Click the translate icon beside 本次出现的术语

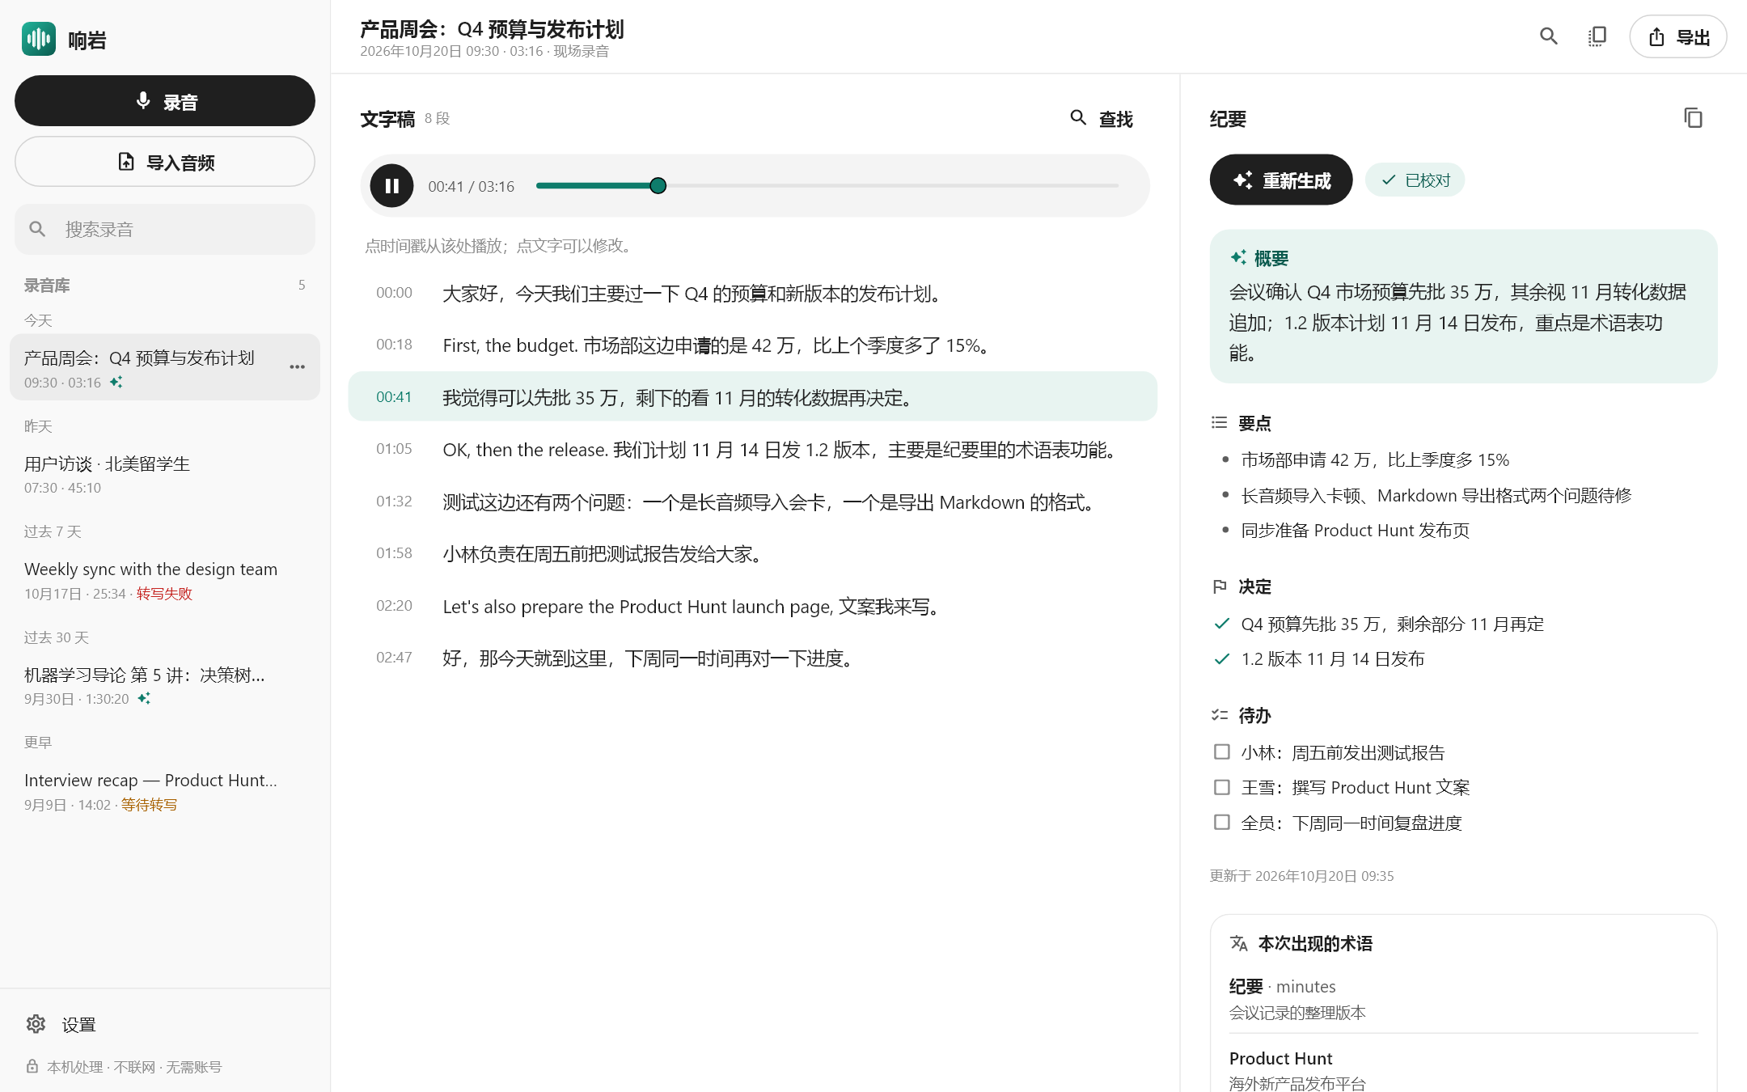coord(1239,943)
